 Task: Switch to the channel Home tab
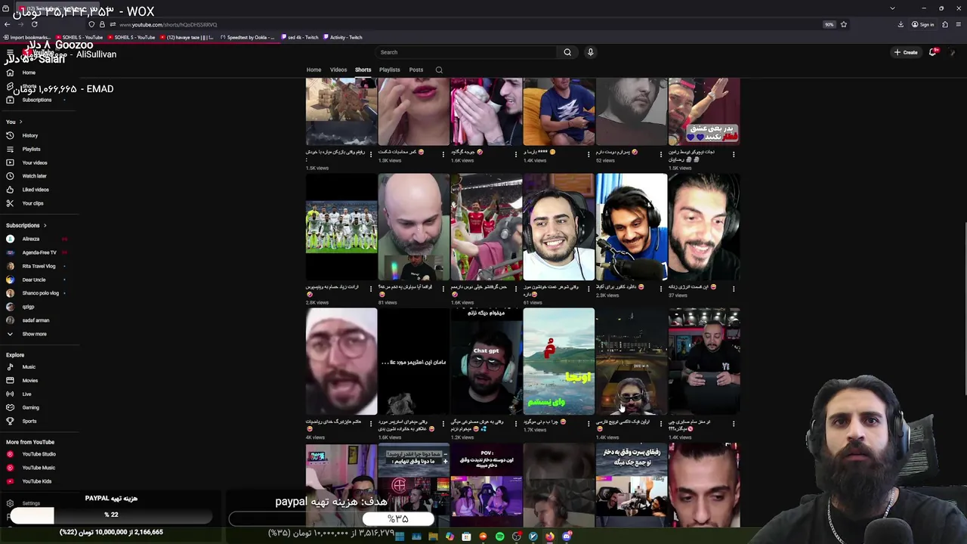point(314,70)
